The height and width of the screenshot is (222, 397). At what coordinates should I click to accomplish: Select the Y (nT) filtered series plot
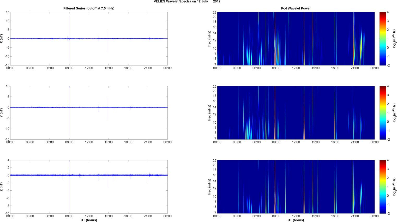coord(89,112)
